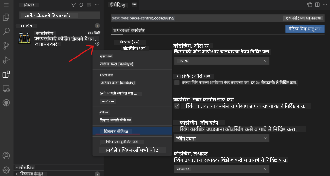Image resolution: width=330 pixels, height=176 pixels.
Task: Open the GitHub icon in activity bar
Action: 6,103
